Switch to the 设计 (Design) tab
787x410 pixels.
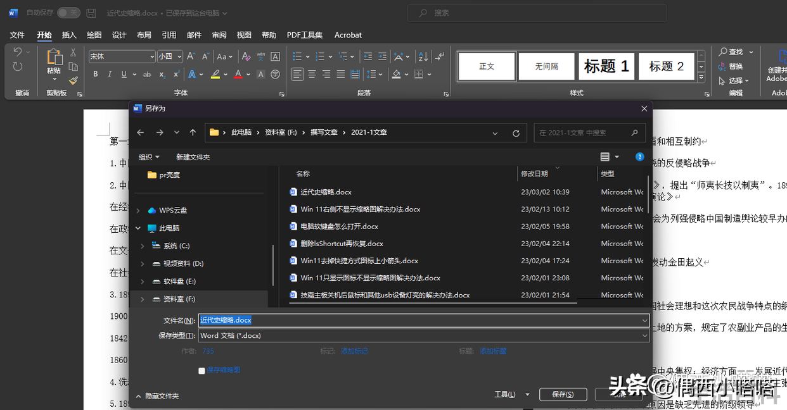click(119, 35)
